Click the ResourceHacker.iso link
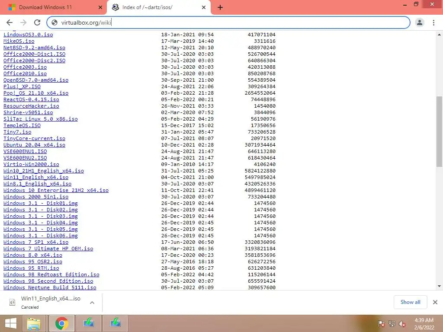Screen dimensions: 443x332 point(31,106)
